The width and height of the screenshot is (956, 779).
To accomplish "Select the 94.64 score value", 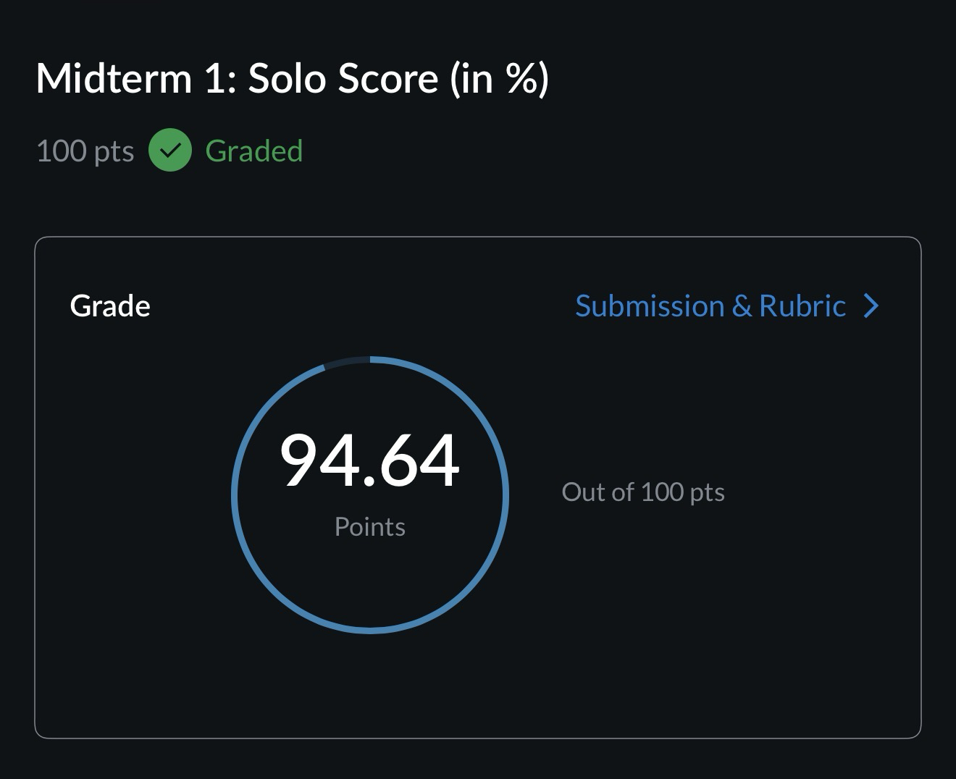I will (x=369, y=460).
